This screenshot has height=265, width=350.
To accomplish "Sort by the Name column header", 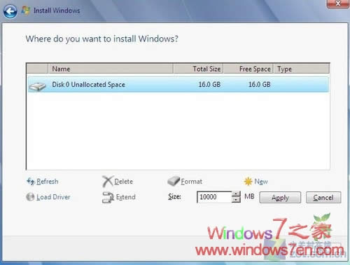I will (x=111, y=69).
